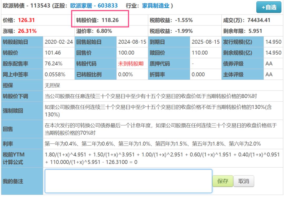Select the 税前收益: -1.55% text
The height and width of the screenshot is (197, 284).
(171, 20)
